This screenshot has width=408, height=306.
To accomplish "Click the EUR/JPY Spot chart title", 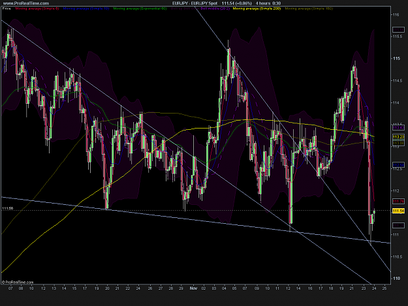I will [195, 3].
